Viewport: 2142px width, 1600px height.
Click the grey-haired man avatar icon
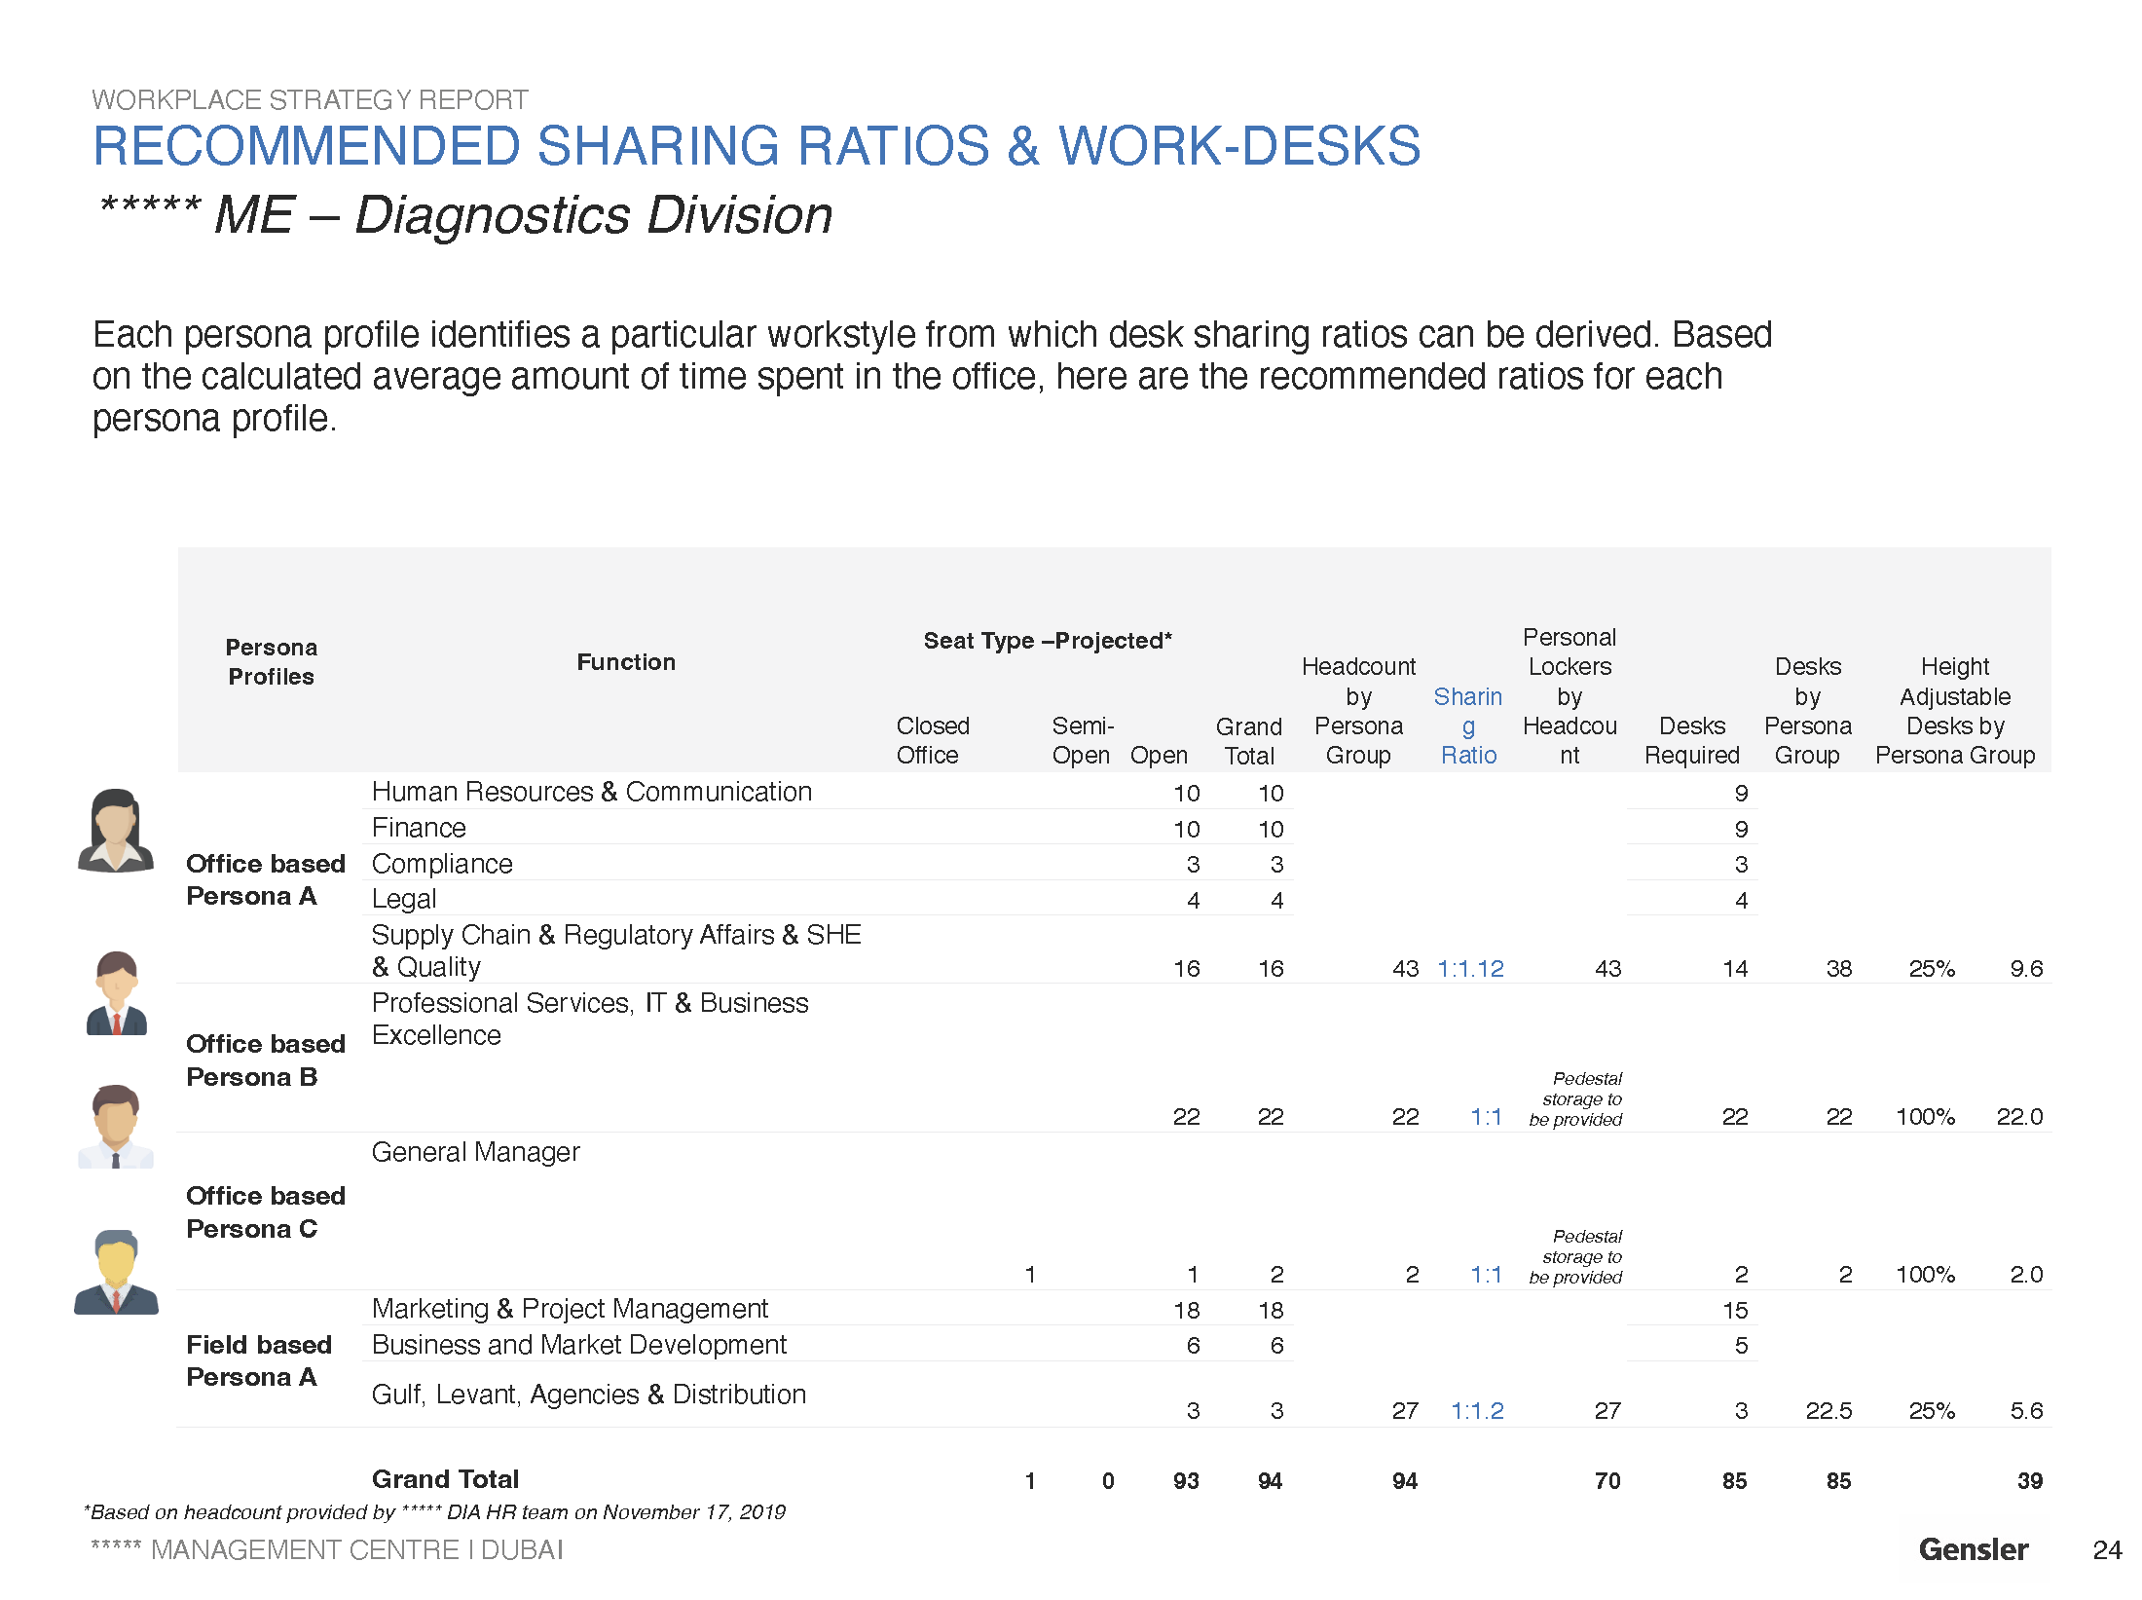tap(116, 1272)
